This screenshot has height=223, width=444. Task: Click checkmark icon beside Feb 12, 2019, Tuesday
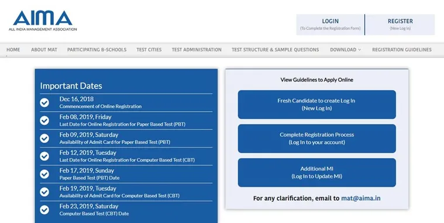tap(44, 156)
